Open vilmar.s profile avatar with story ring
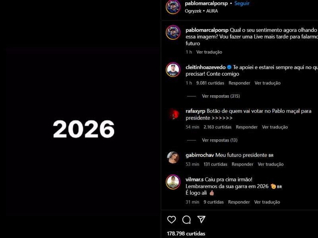 tap(173, 182)
